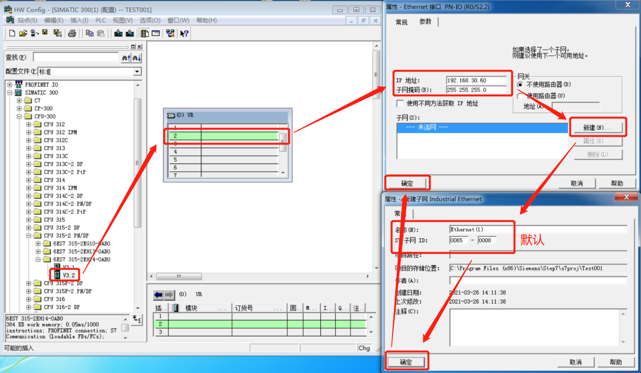
Task: Click the Network configuration icon in toolbar
Action: pyautogui.click(x=170, y=33)
